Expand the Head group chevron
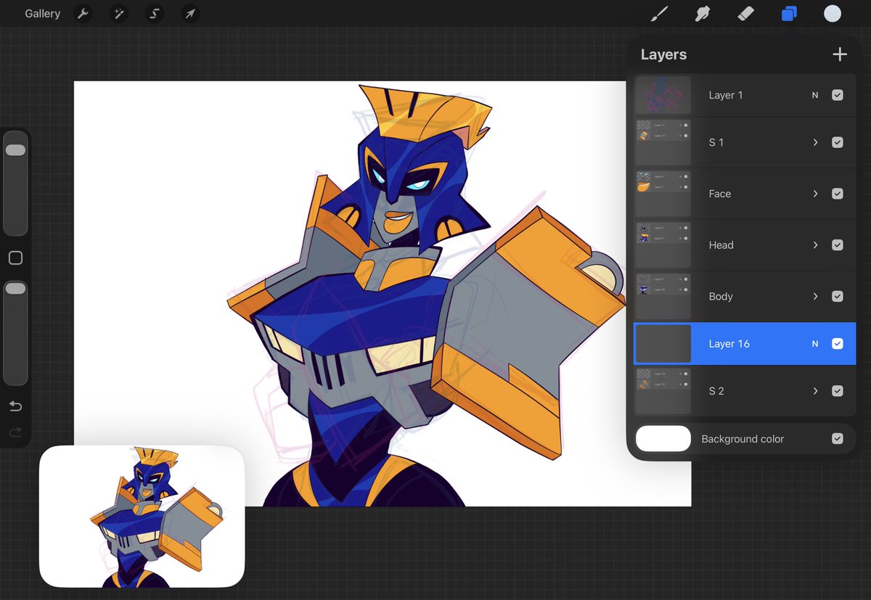871x600 pixels. coord(815,245)
